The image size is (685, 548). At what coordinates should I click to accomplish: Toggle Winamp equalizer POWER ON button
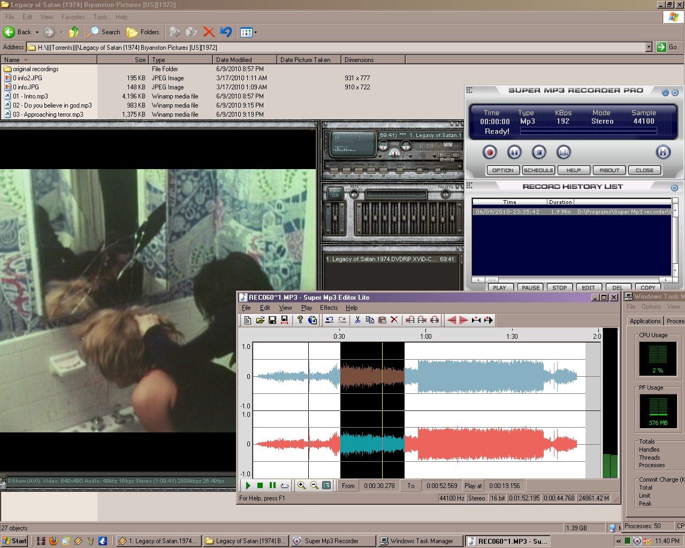pos(336,193)
